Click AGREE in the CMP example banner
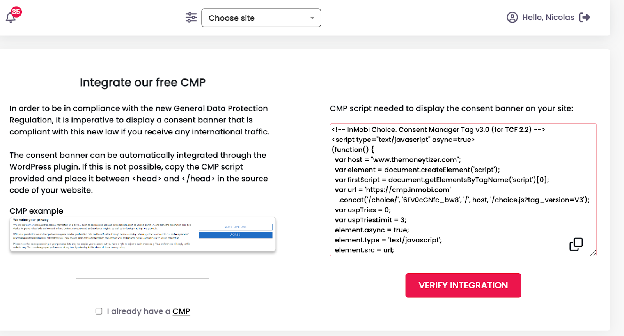 235,235
